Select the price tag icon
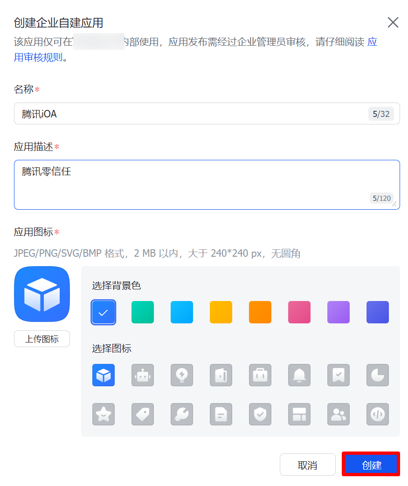The height and width of the screenshot is (486, 408). [142, 414]
